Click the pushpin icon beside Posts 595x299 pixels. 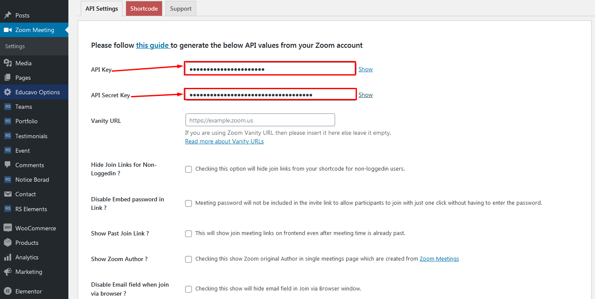click(8, 15)
